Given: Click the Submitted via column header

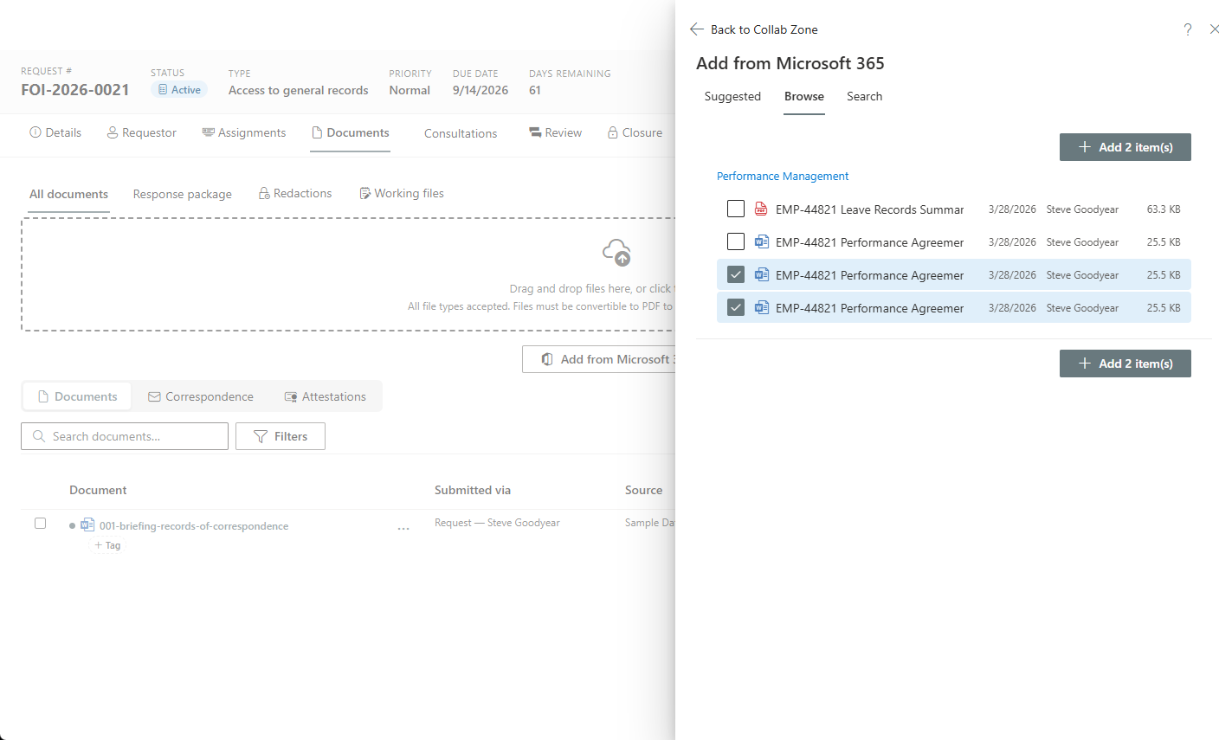Looking at the screenshot, I should tap(473, 490).
